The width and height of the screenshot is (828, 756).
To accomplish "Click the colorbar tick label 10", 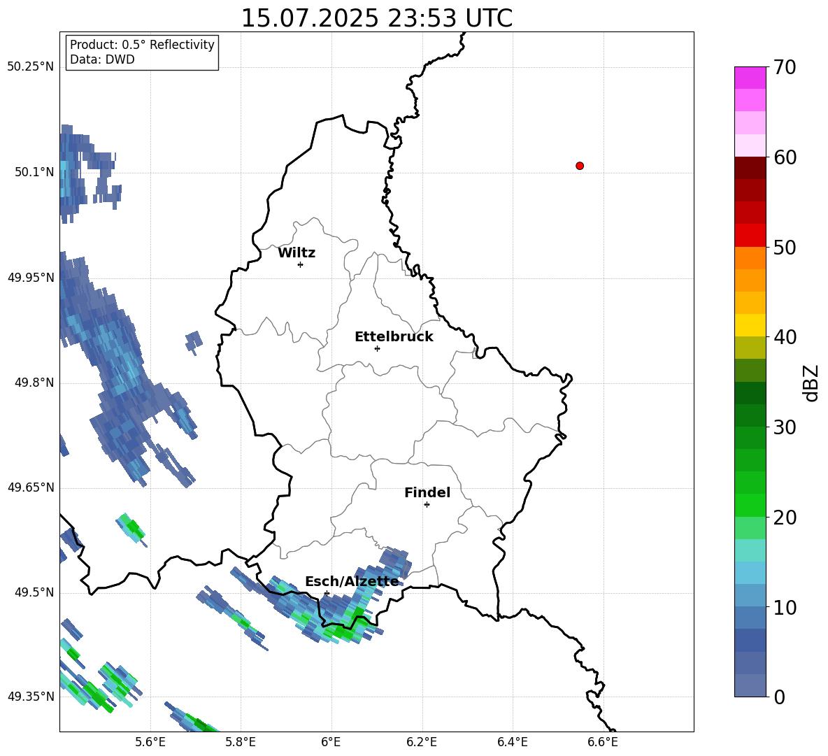I will (x=785, y=608).
